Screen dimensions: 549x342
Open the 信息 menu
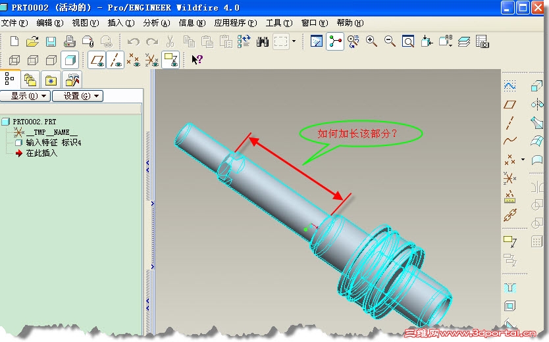click(x=192, y=23)
